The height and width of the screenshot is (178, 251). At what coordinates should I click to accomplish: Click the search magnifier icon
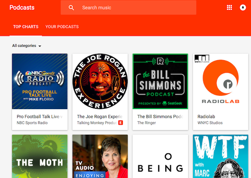point(71,8)
